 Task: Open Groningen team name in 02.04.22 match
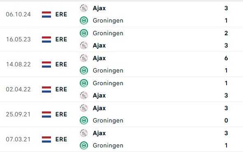click(108, 84)
